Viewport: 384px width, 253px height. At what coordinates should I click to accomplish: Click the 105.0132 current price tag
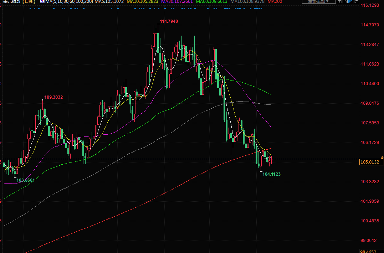pyautogui.click(x=369, y=162)
